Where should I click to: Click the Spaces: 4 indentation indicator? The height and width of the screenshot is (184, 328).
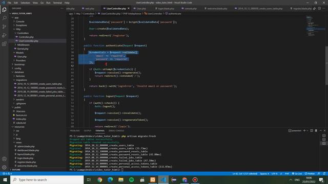point(264,174)
